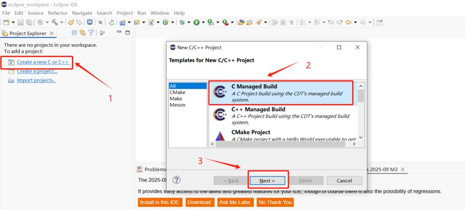
Task: Select the All category in the template list
Action: (x=188, y=86)
